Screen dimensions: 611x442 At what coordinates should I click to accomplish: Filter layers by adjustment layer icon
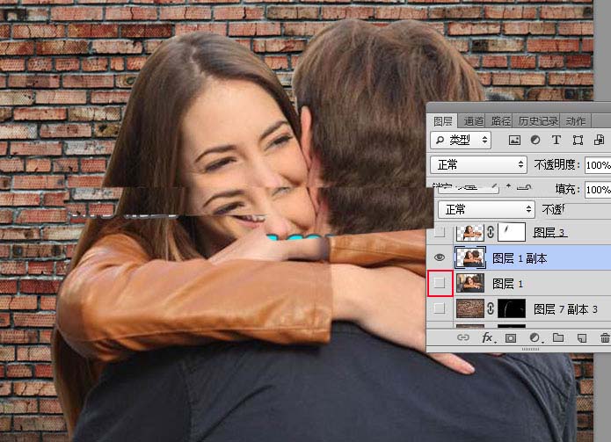(x=535, y=140)
